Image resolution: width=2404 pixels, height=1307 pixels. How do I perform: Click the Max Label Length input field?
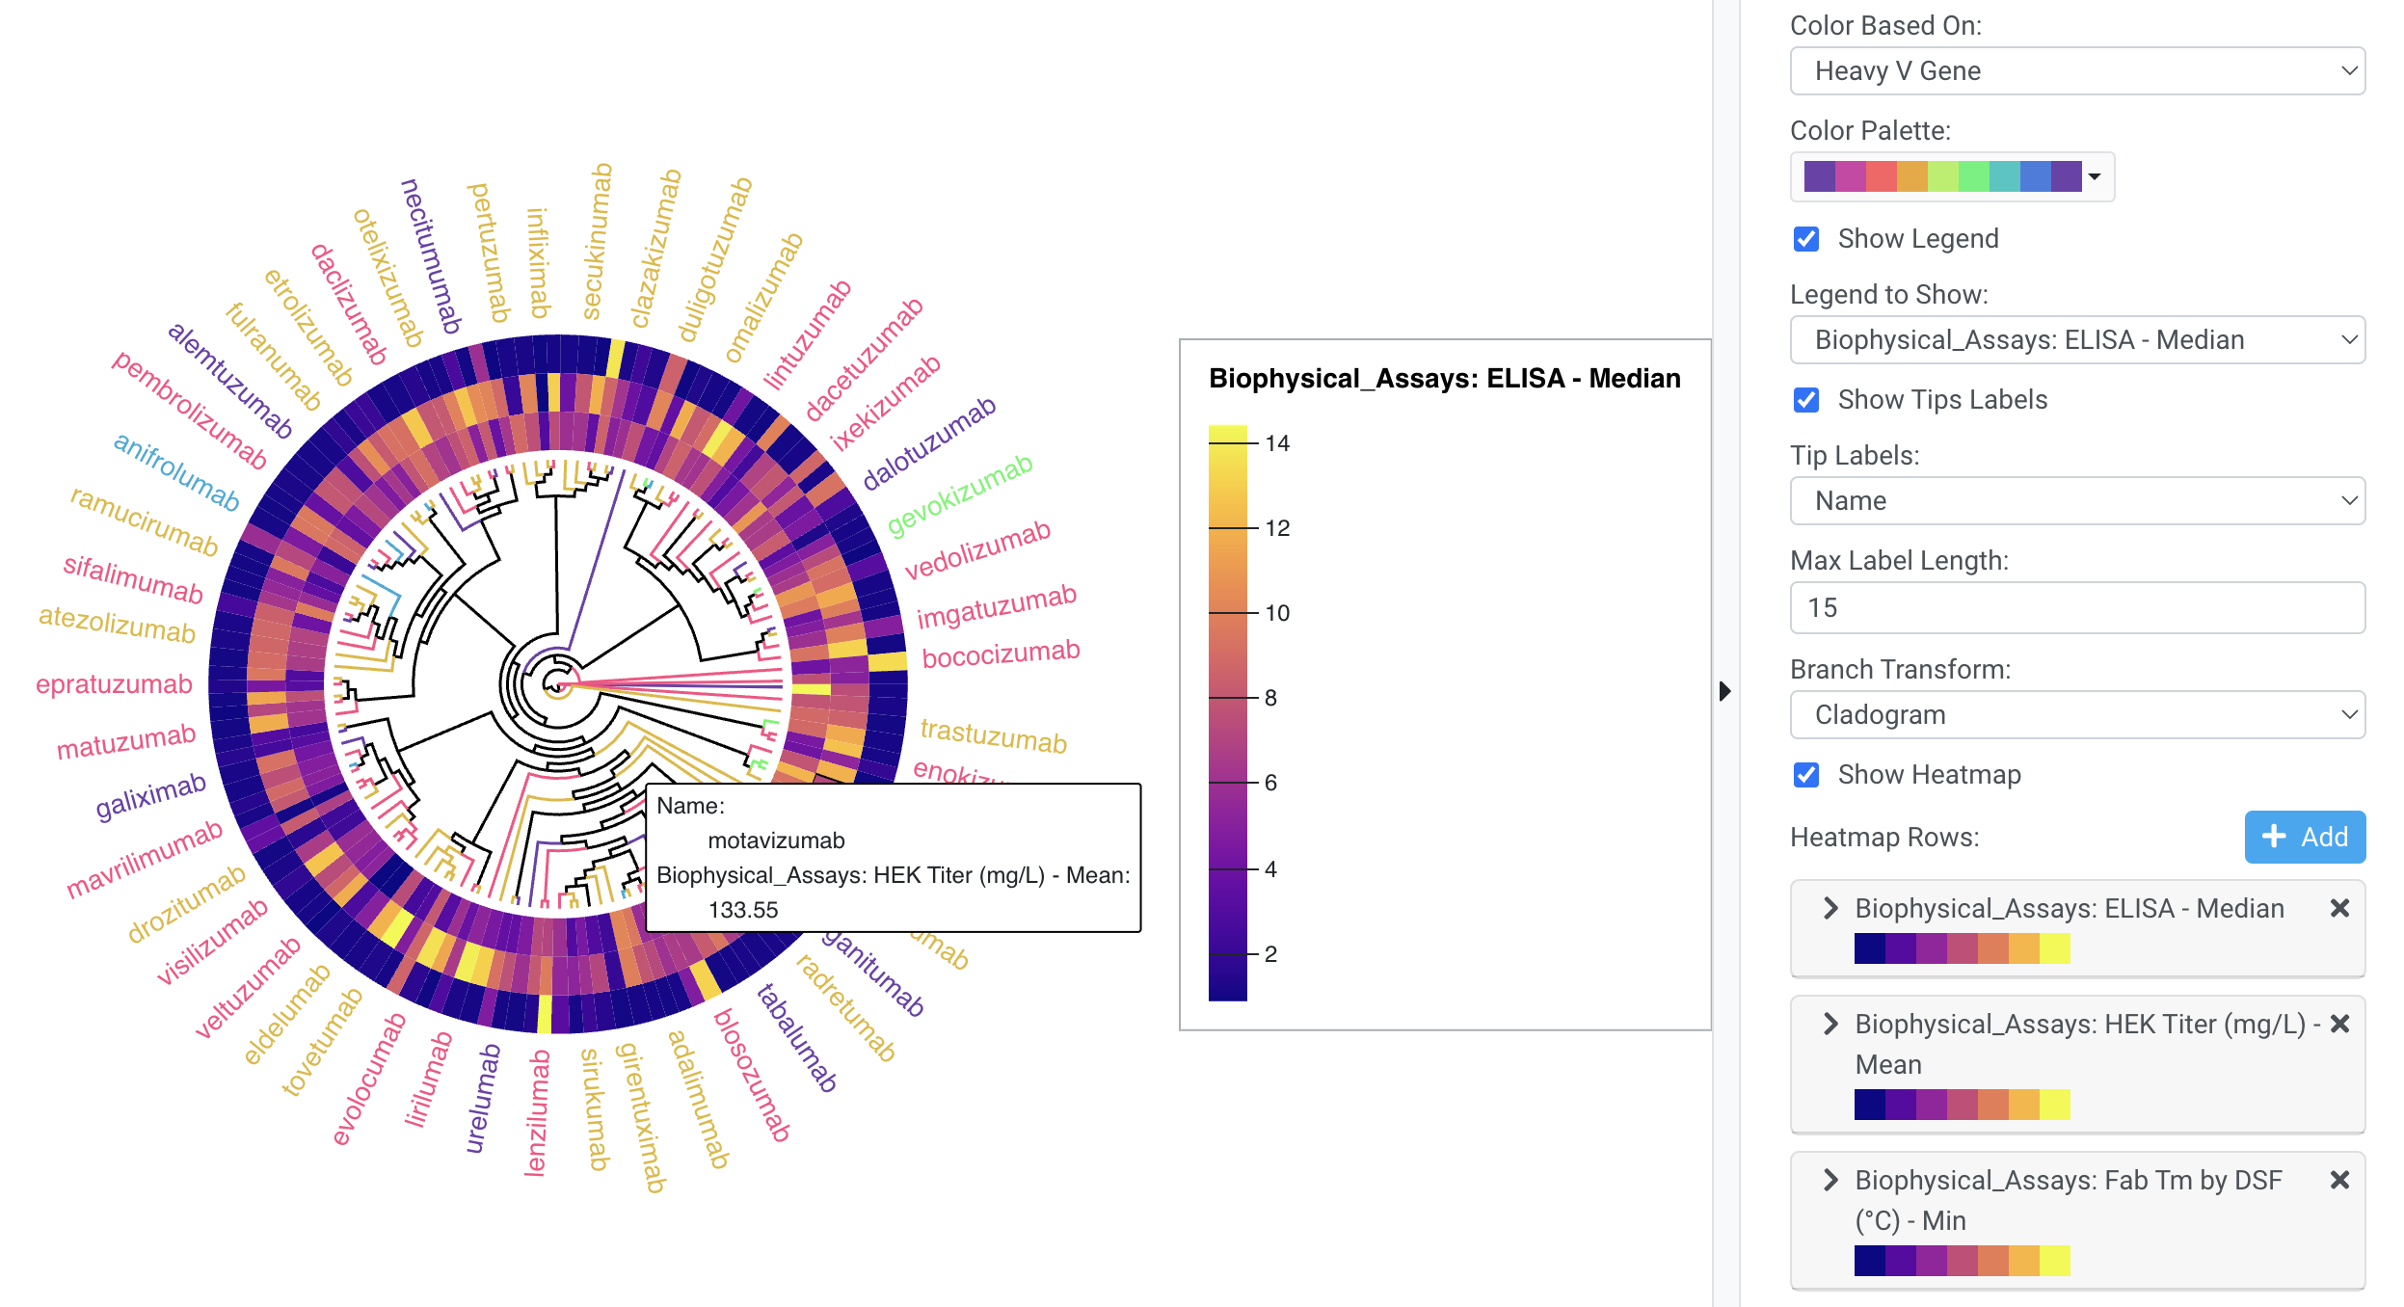pyautogui.click(x=2076, y=608)
